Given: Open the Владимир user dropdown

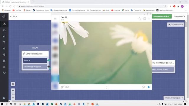Looking at the screenshot, I should (x=180, y=16).
